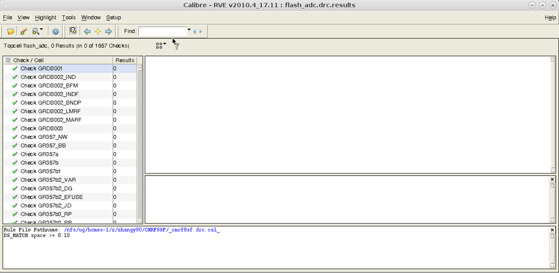Click the highlight marker toolbar icon

pos(23,31)
